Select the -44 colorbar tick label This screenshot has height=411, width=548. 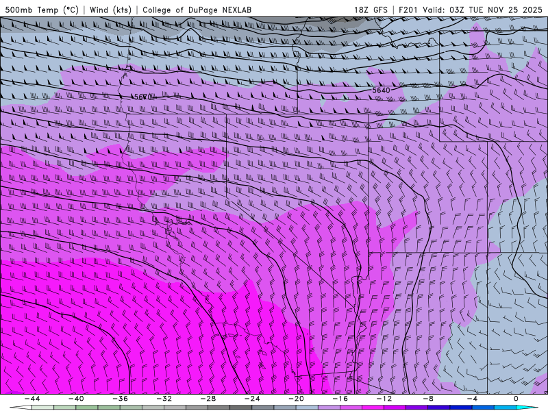32,399
